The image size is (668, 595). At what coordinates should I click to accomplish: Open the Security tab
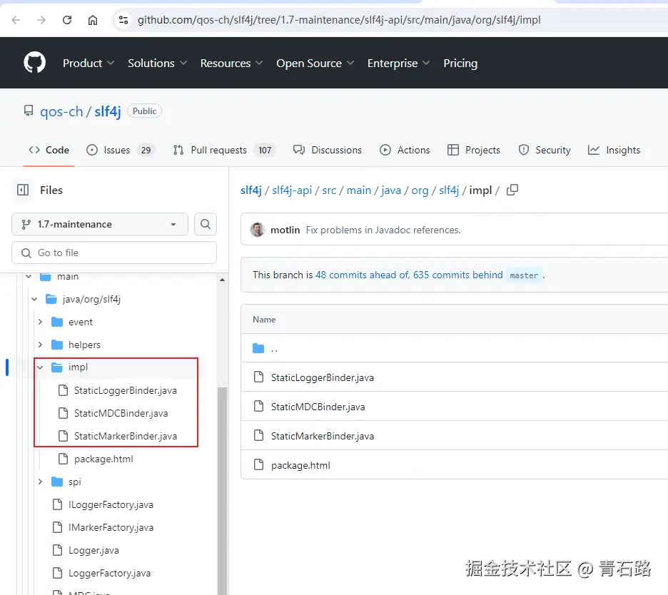(545, 150)
